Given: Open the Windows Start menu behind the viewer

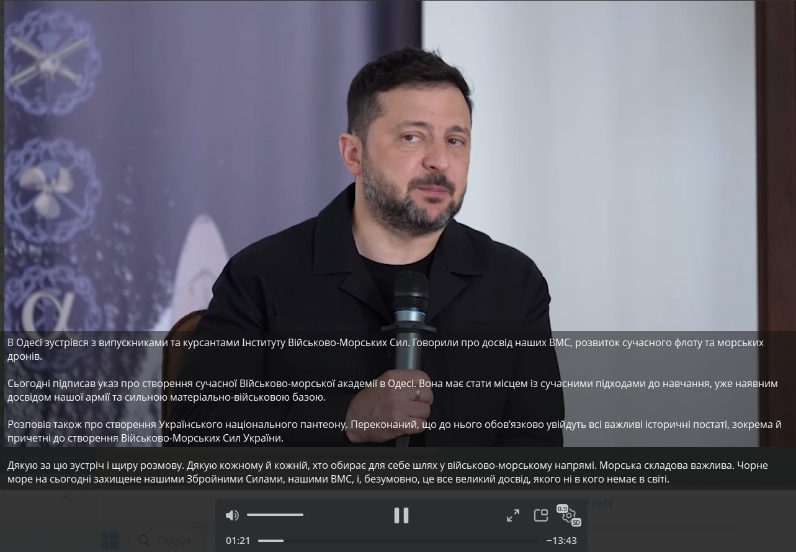Looking at the screenshot, I should coord(109,541).
